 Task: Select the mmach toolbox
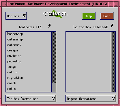tap(29, 83)
